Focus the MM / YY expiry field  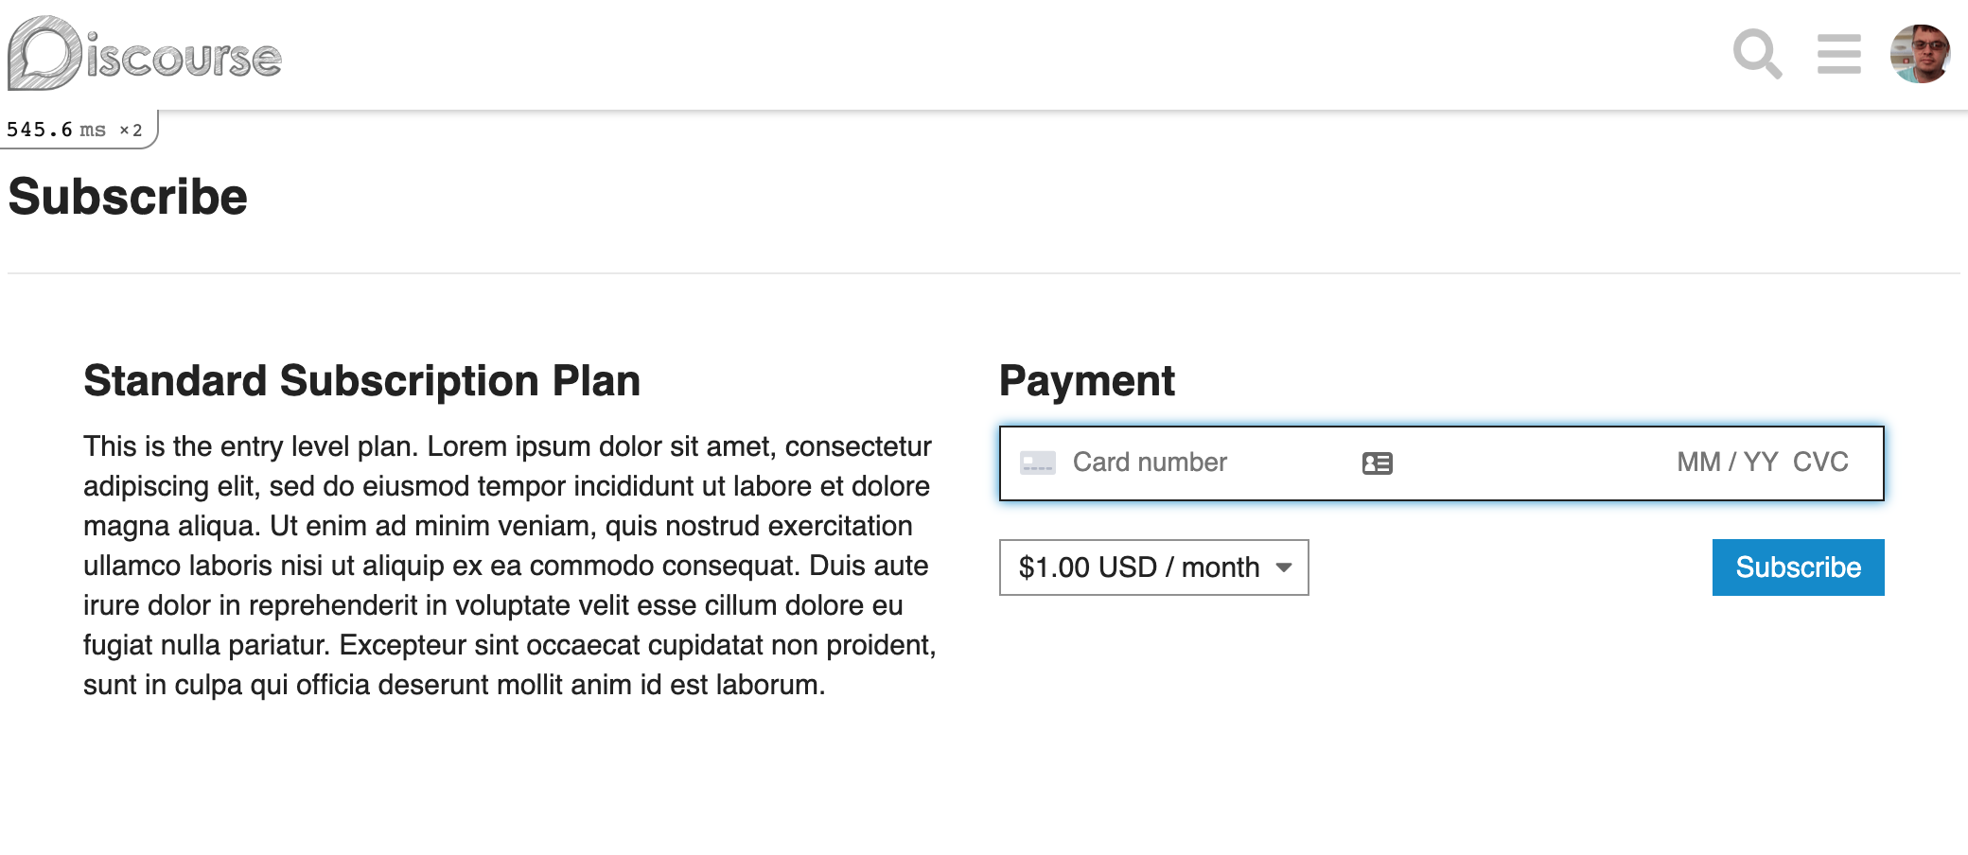[1728, 462]
